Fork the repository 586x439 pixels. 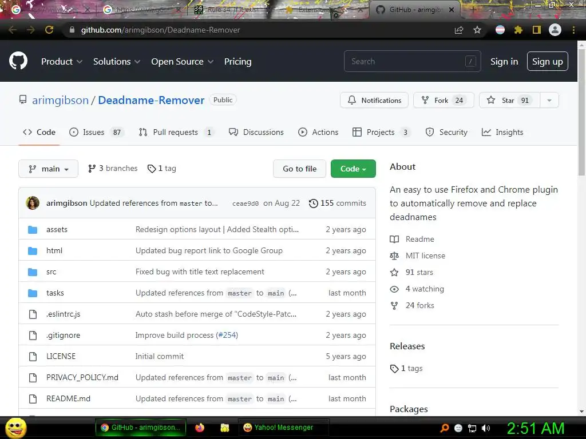coord(444,100)
